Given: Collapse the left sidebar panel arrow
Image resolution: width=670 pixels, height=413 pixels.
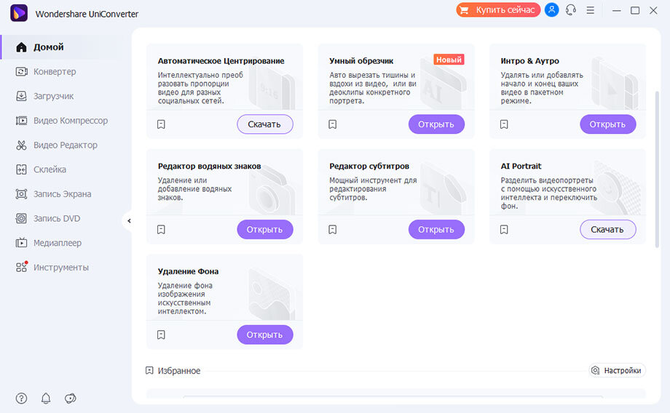Looking at the screenshot, I should pyautogui.click(x=129, y=220).
